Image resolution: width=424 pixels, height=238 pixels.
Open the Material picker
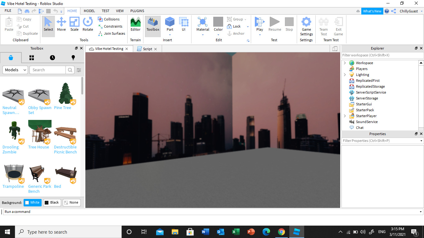[x=203, y=24]
